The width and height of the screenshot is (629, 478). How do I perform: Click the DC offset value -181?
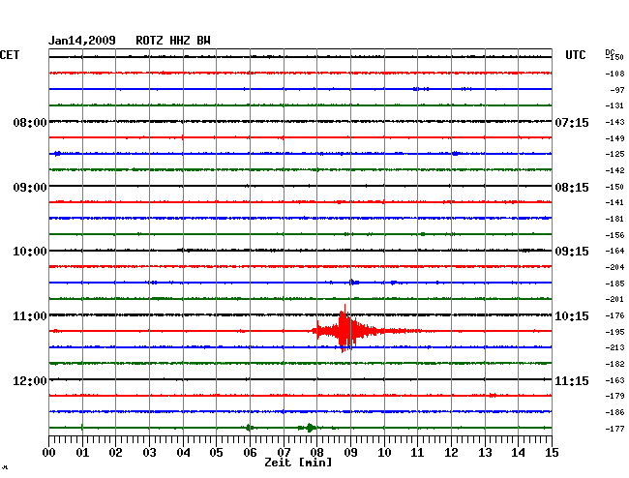click(614, 219)
